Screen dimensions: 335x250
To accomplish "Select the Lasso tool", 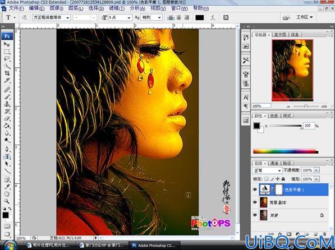I will click(x=7, y=59).
